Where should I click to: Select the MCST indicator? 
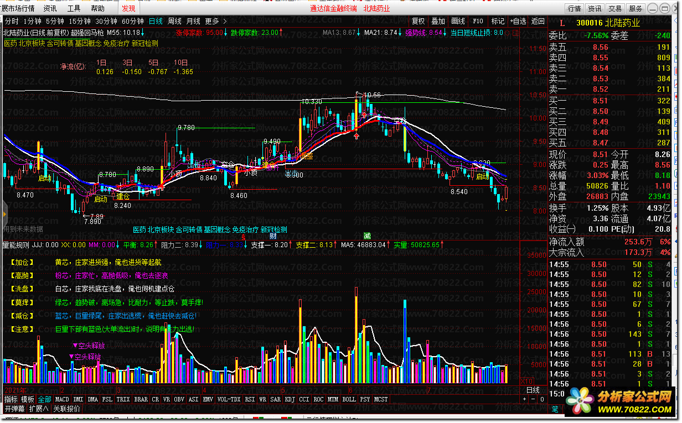point(381,399)
